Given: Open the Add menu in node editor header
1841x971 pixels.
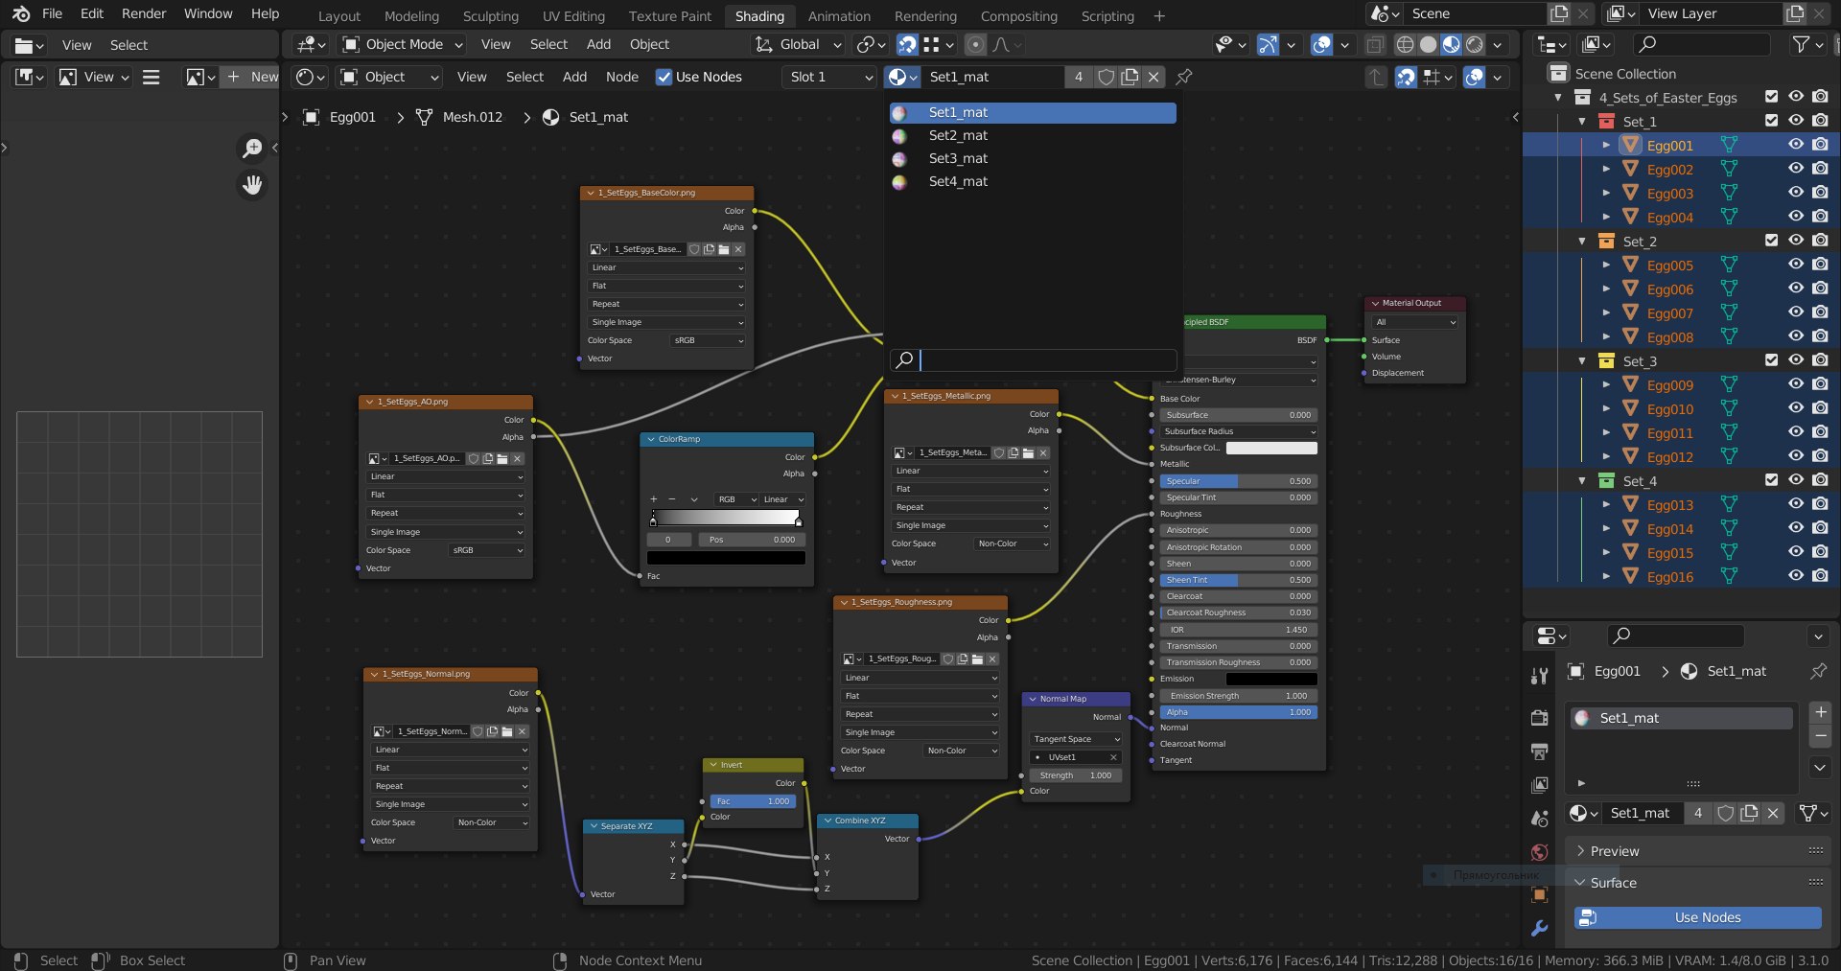Looking at the screenshot, I should (574, 77).
